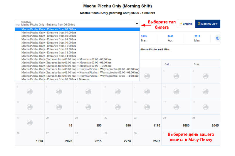
Task: Select day 27 with 2023 tickets
Action: click(x=59, y=138)
